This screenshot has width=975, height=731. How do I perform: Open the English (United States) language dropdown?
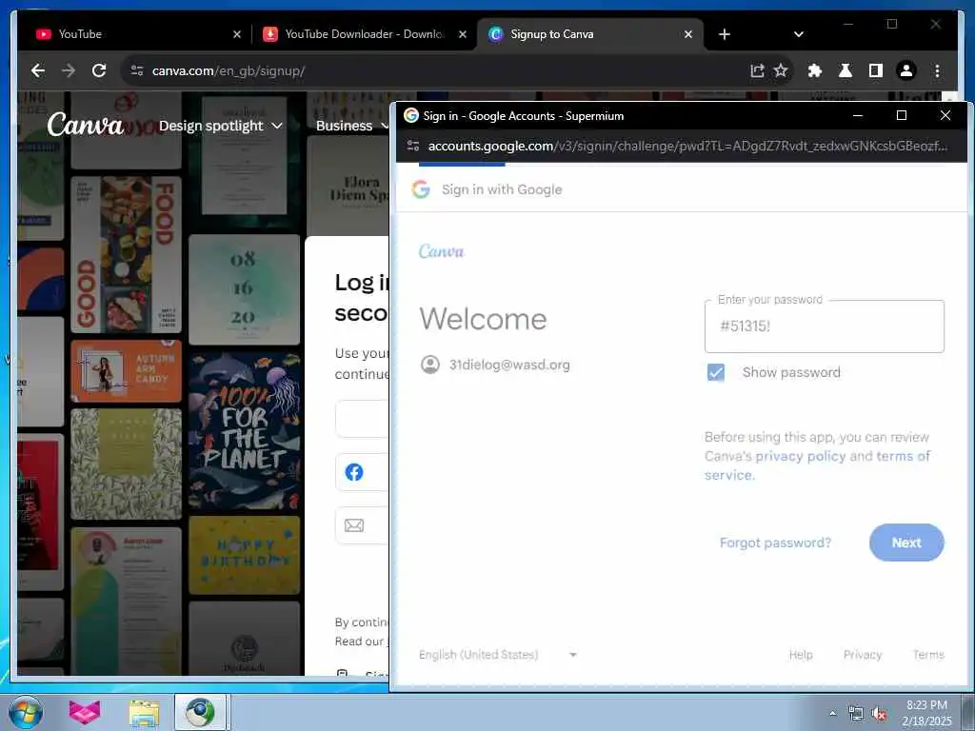pyautogui.click(x=498, y=655)
